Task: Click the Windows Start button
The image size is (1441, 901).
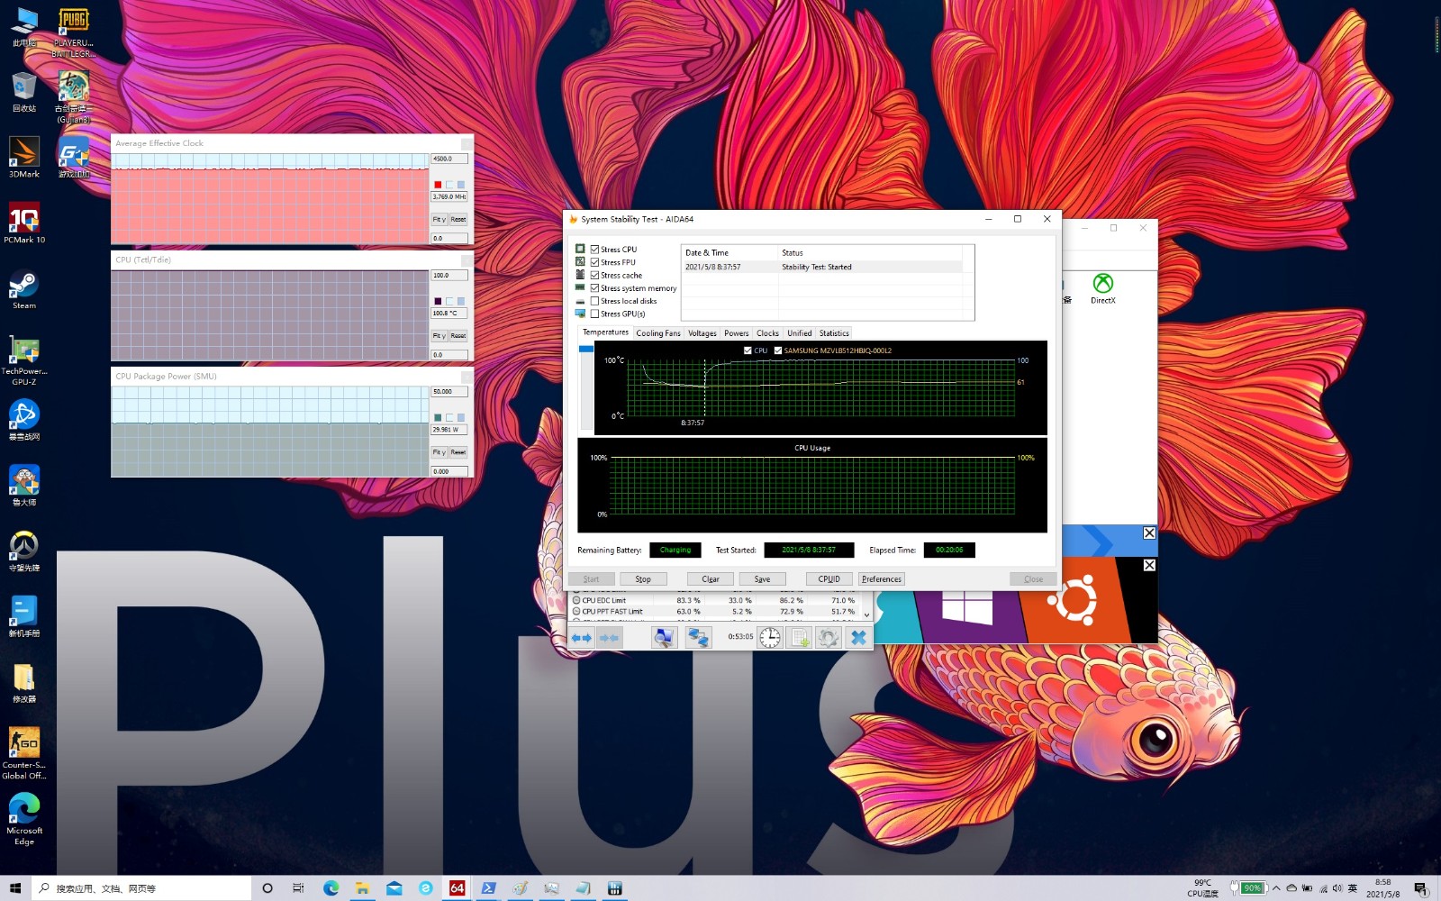Action: pyautogui.click(x=15, y=888)
